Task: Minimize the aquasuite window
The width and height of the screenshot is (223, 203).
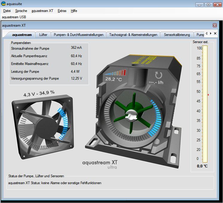Action: [x=200, y=5]
